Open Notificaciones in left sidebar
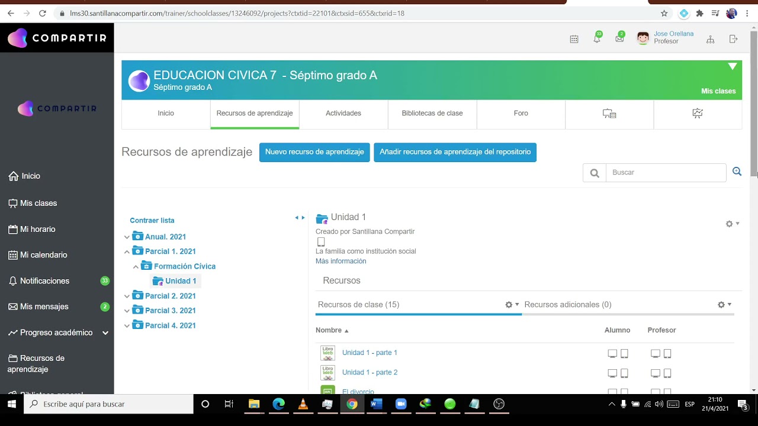758x426 pixels. click(x=38, y=281)
